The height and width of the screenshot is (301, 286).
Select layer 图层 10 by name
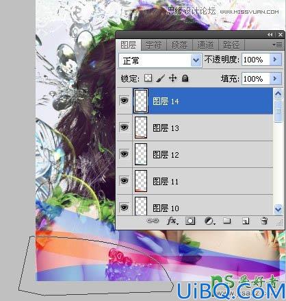coord(166,208)
